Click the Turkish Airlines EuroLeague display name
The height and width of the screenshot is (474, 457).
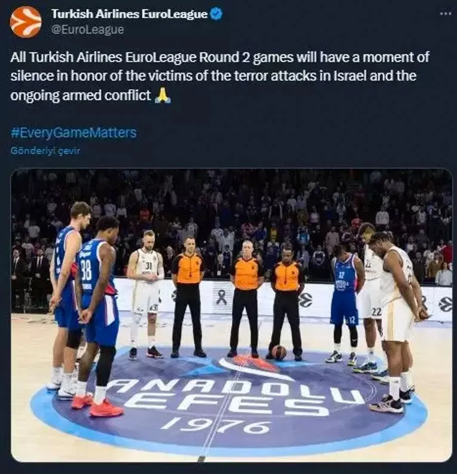(129, 14)
